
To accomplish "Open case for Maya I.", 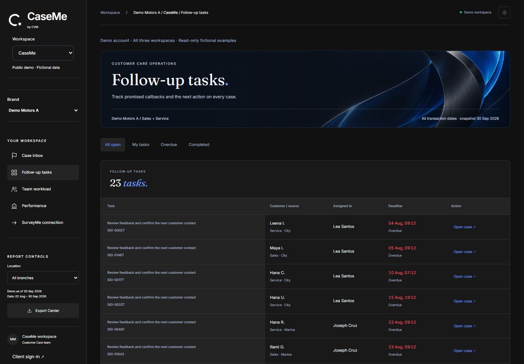I will pyautogui.click(x=465, y=252).
